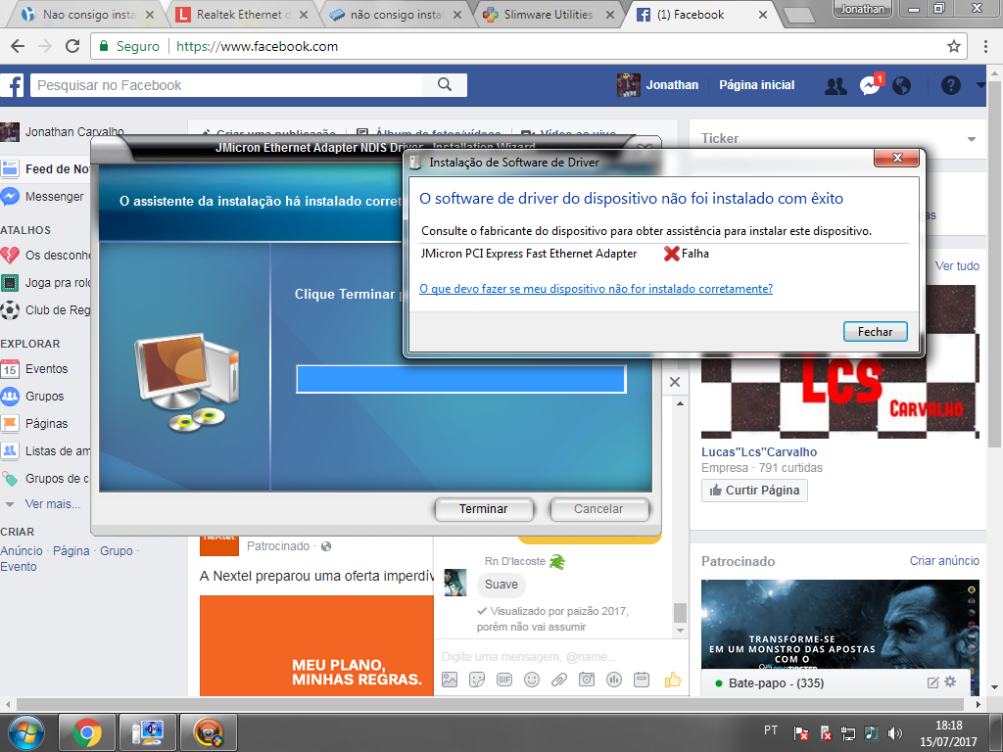Compose a new message in Bate-papo bar
The image size is (1003, 752).
(932, 682)
